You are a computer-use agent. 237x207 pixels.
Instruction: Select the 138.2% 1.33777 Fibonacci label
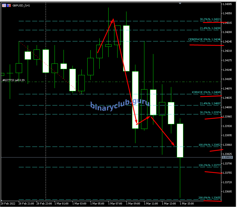point(210,165)
